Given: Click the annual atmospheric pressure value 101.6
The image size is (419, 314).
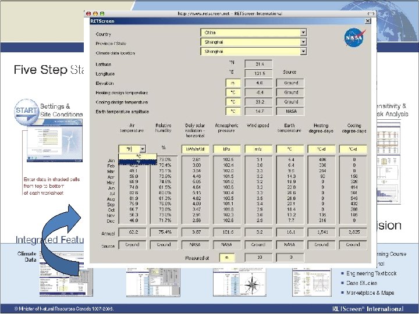Looking at the screenshot, I should [x=227, y=232].
